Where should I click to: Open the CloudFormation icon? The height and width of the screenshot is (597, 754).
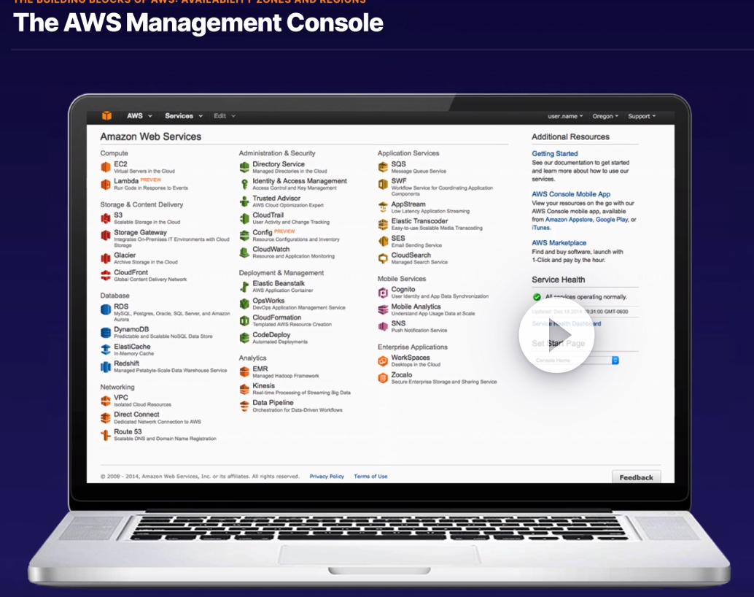pos(244,320)
